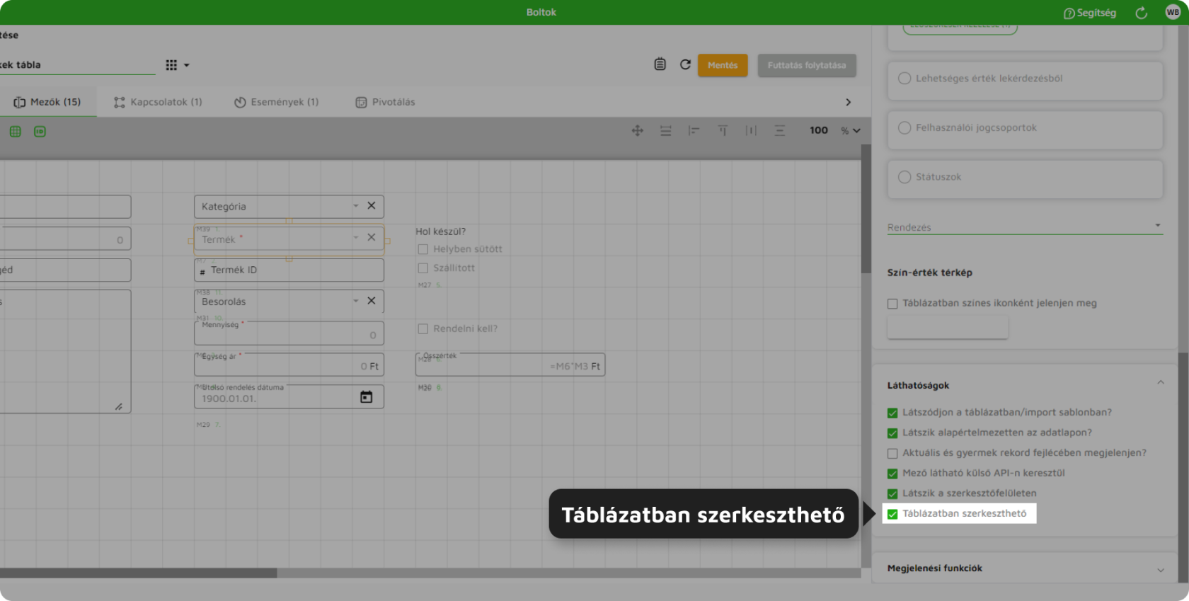The image size is (1189, 601).
Task: Click the canvas vertical scrollbar
Action: (x=866, y=209)
